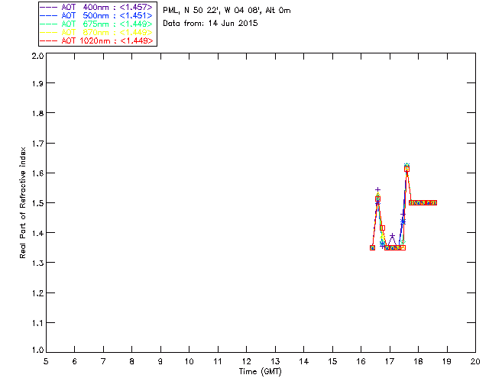
Task: Click the 6 hour x-axis label
Action: (x=75, y=361)
